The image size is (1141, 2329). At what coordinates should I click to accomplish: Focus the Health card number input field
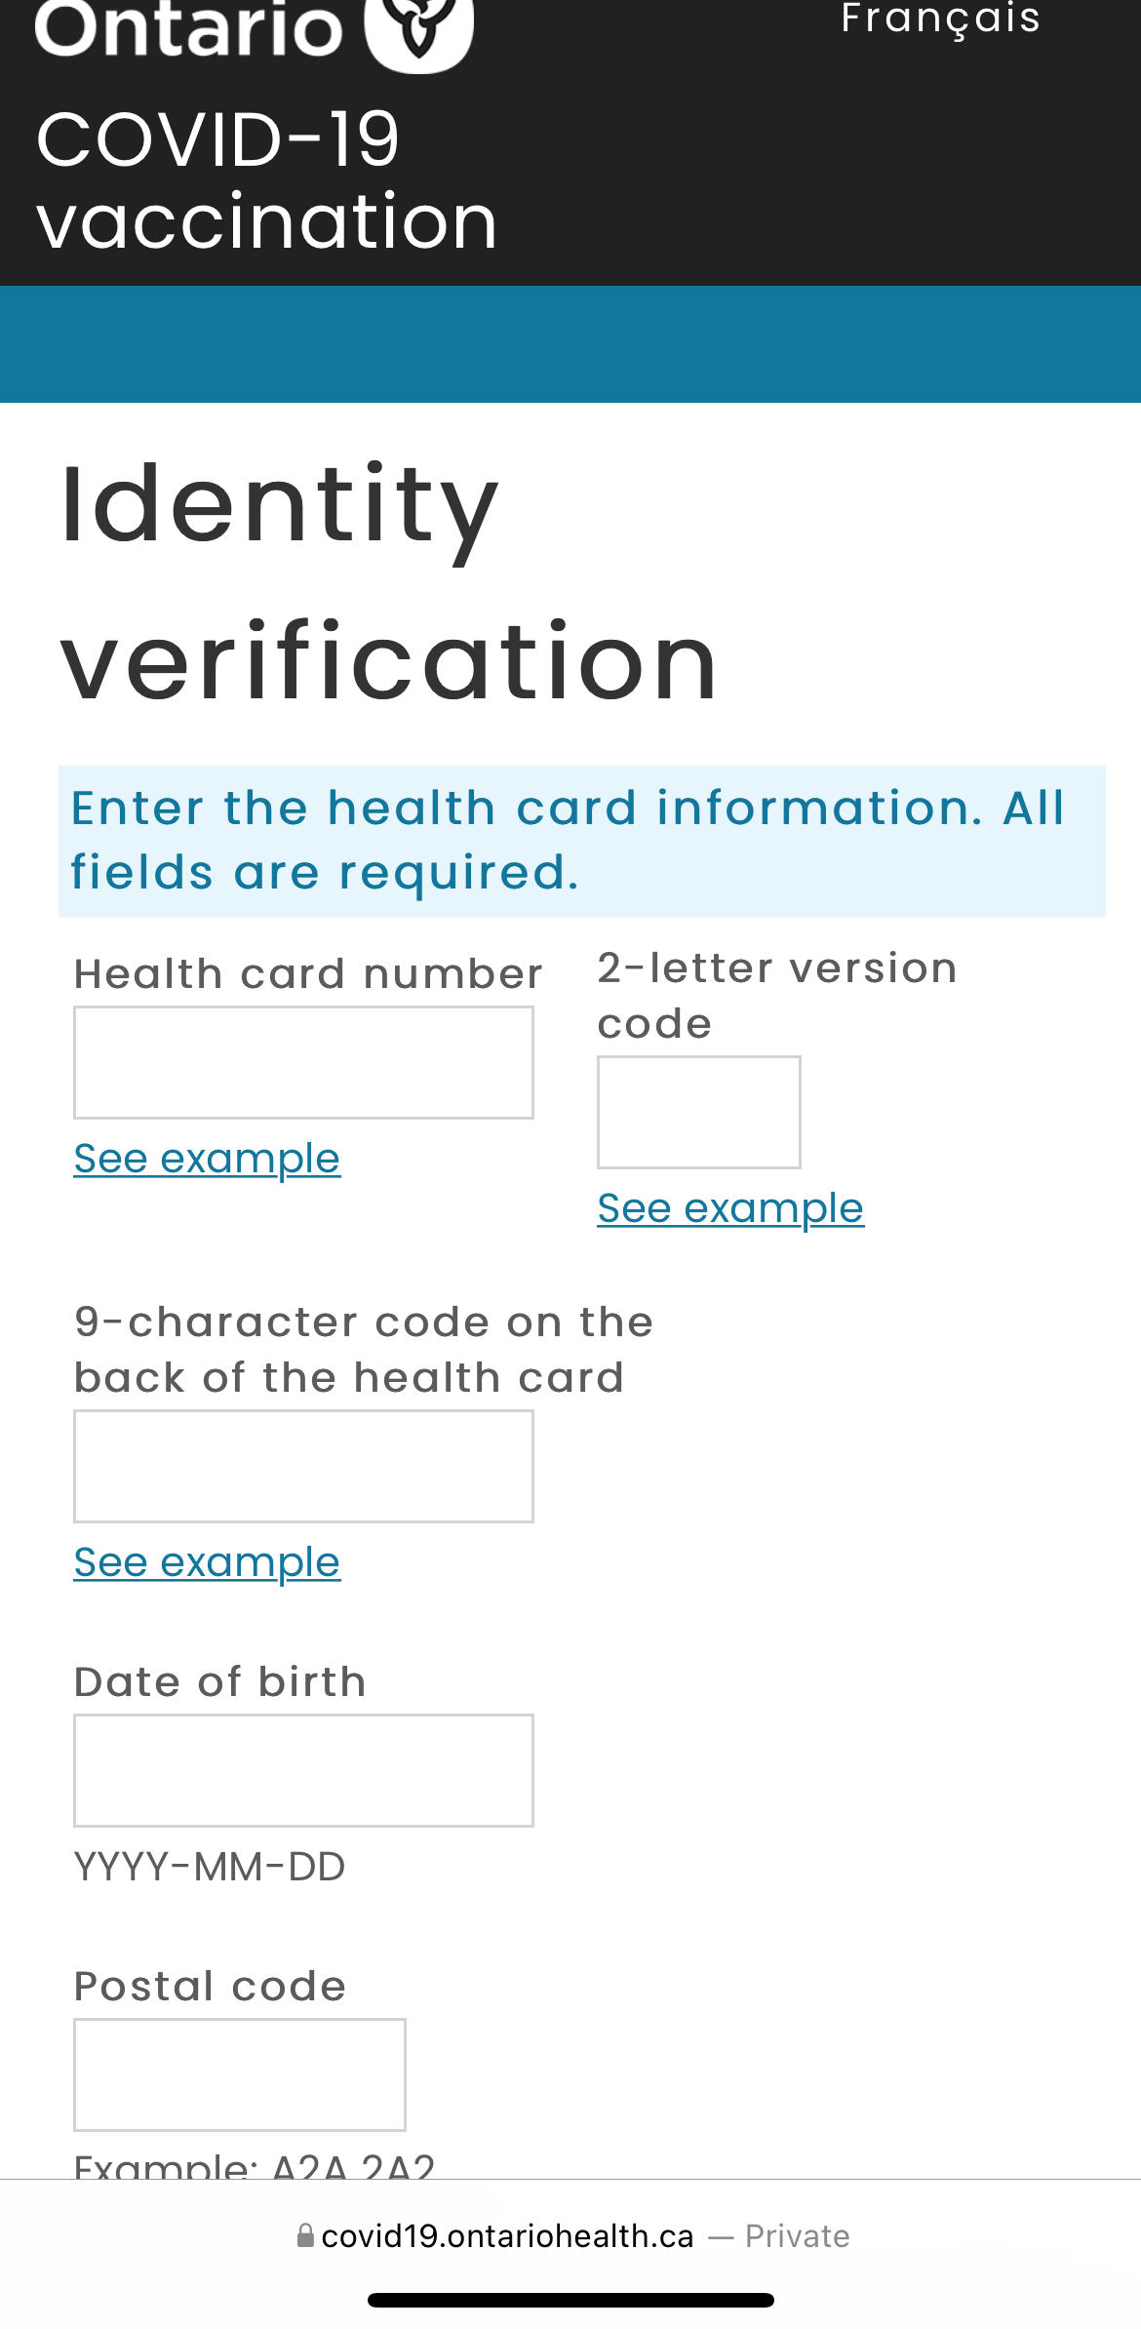coord(303,1062)
